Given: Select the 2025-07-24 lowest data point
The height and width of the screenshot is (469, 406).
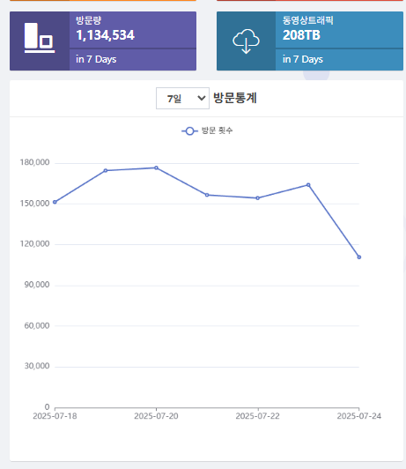Looking at the screenshot, I should pos(359,257).
